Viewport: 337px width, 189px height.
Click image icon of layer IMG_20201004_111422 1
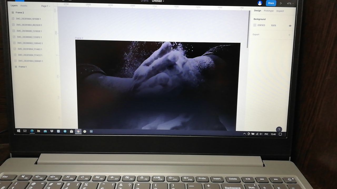[15, 55]
